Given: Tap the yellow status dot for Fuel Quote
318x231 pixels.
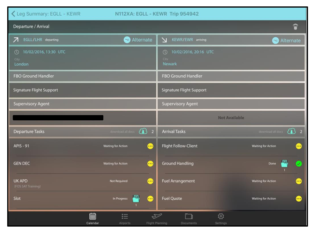Looking at the screenshot, I should [299, 199].
